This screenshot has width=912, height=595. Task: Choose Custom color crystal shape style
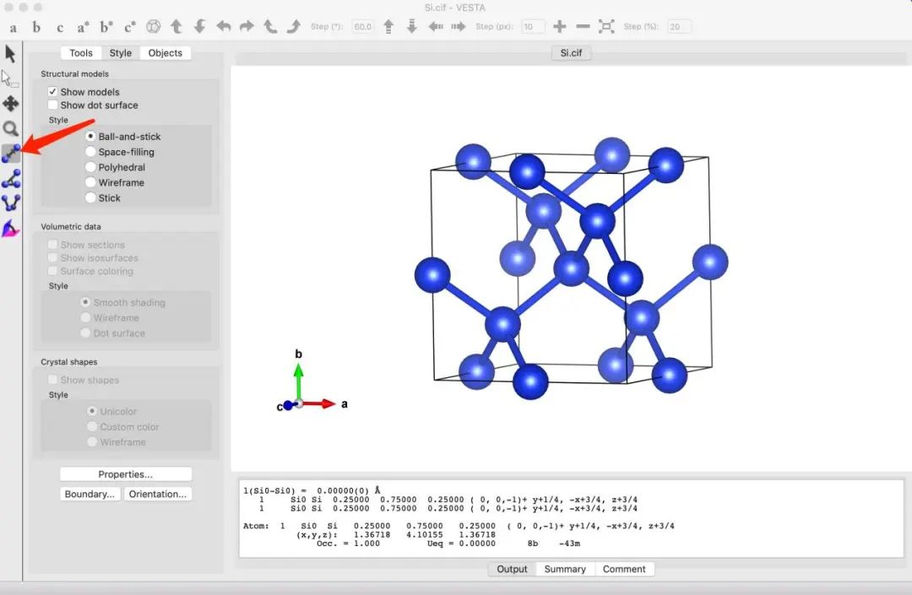coord(91,426)
